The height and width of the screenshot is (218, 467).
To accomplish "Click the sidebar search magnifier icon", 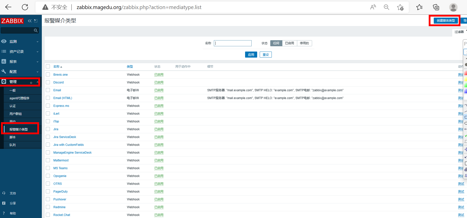I will pos(36,30).
